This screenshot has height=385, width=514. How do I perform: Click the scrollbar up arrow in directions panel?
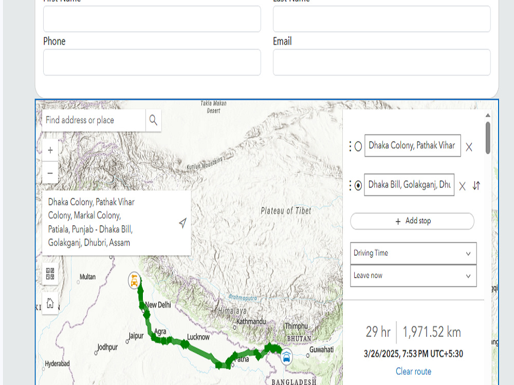click(488, 115)
